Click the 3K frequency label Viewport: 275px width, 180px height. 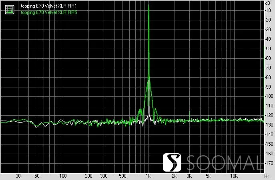click(189, 176)
